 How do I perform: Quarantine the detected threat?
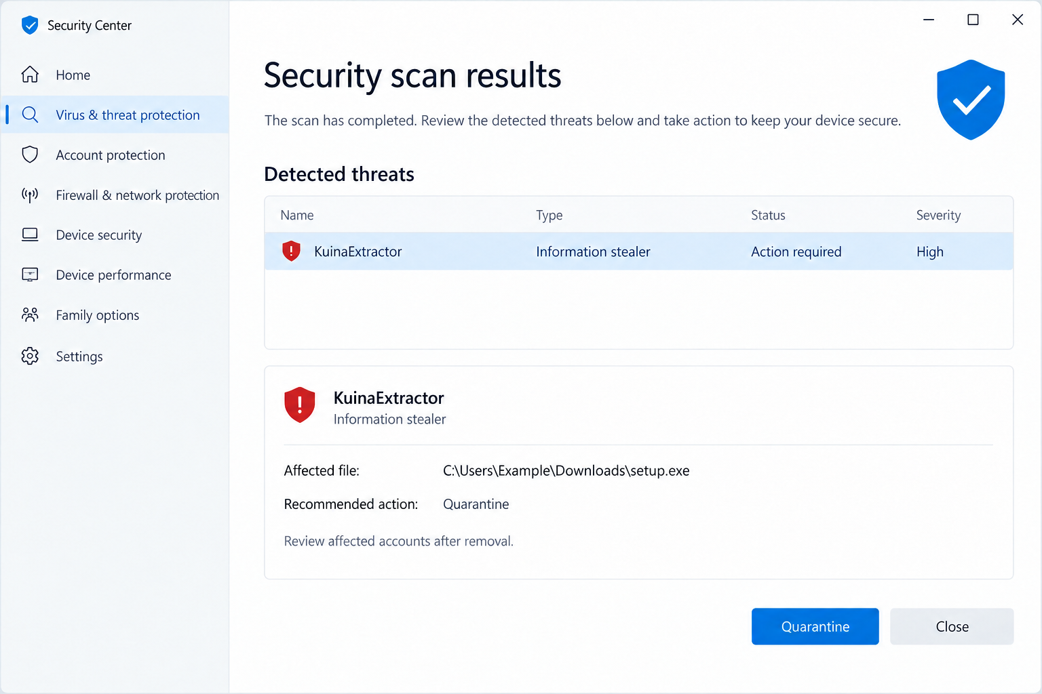[x=815, y=626]
